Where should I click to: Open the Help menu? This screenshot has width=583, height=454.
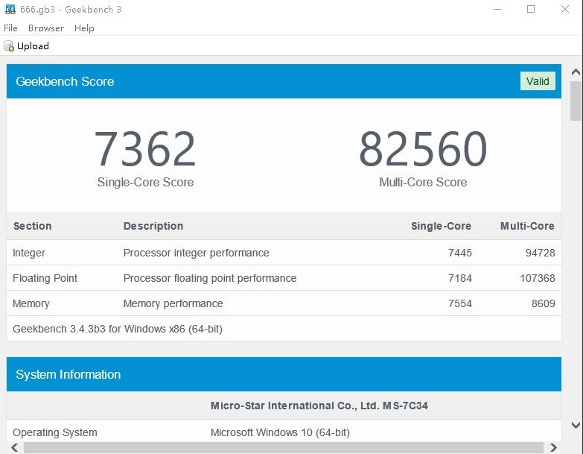[84, 28]
